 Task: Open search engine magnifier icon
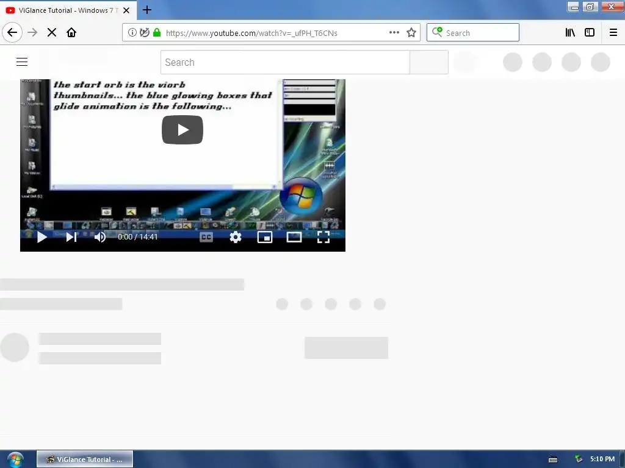tap(437, 32)
